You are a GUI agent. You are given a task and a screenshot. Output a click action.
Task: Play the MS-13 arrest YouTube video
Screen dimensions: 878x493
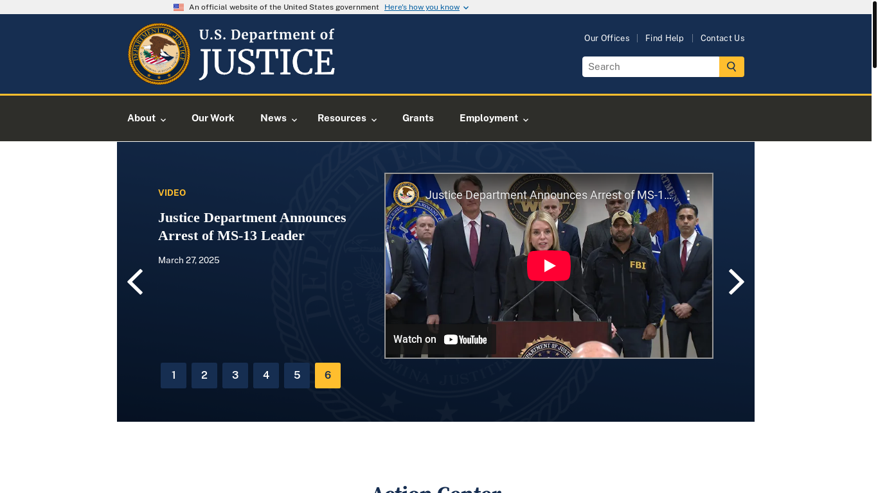548,266
